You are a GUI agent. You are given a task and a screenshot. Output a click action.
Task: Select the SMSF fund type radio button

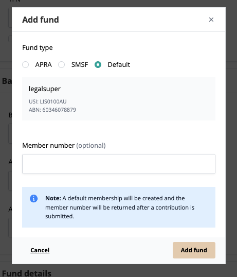61,65
